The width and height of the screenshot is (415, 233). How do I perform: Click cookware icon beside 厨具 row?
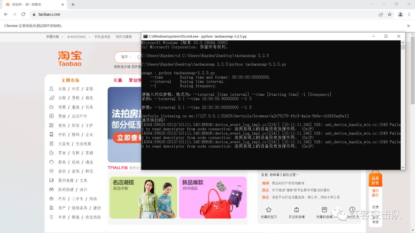coord(51,162)
